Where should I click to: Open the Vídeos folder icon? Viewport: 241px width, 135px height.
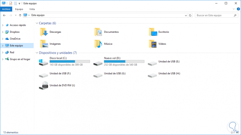[153, 44]
